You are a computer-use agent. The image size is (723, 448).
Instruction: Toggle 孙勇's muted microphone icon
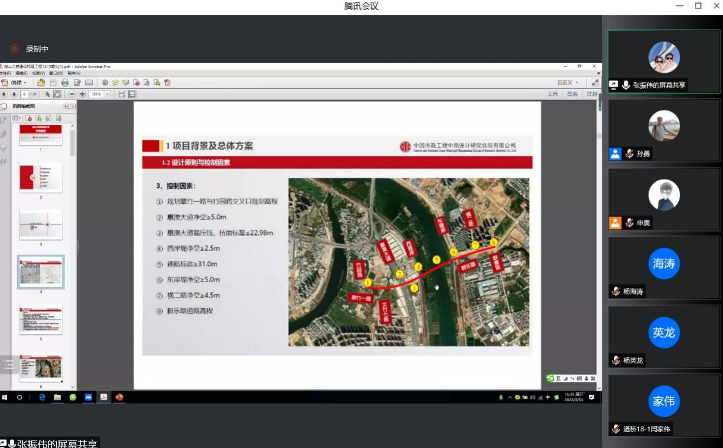coord(629,154)
